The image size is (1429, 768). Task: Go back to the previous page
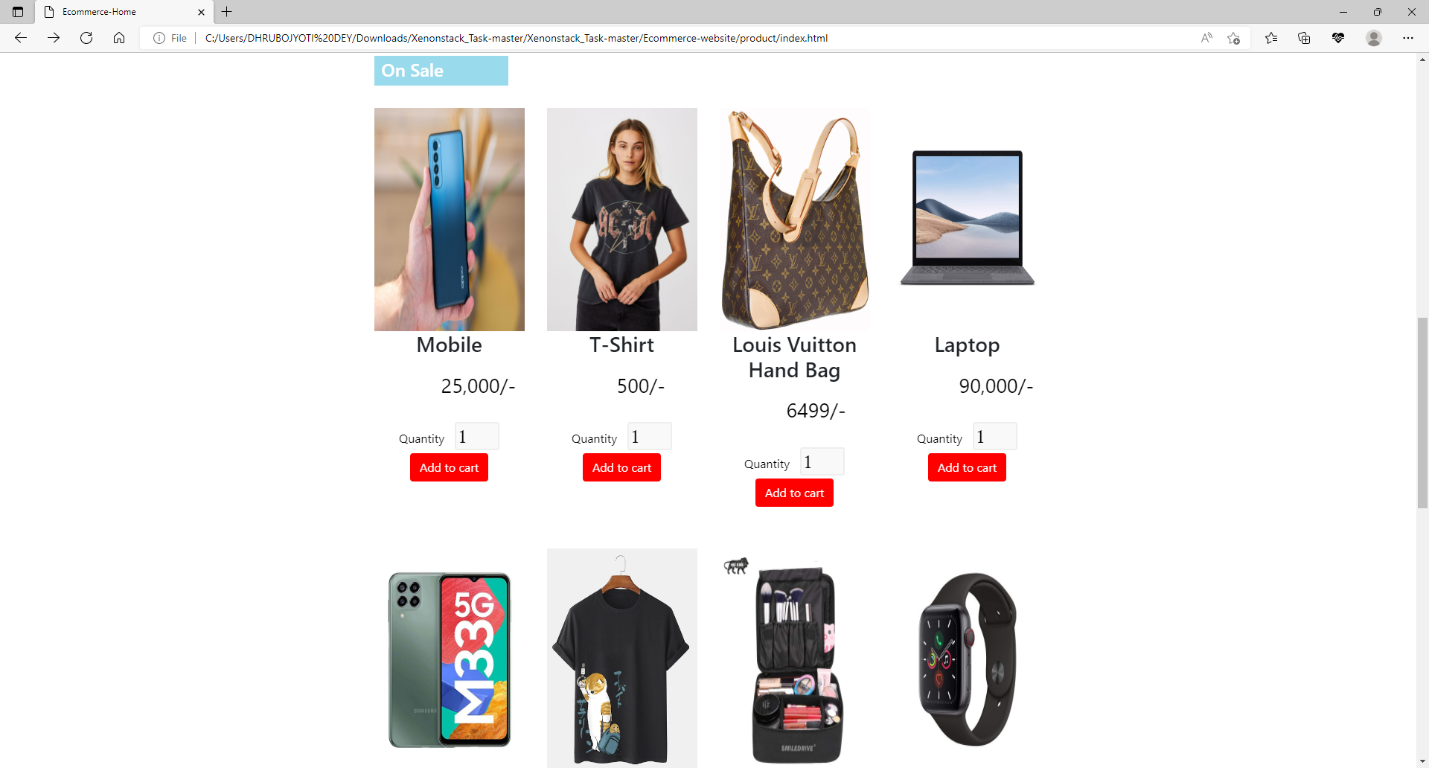[21, 38]
